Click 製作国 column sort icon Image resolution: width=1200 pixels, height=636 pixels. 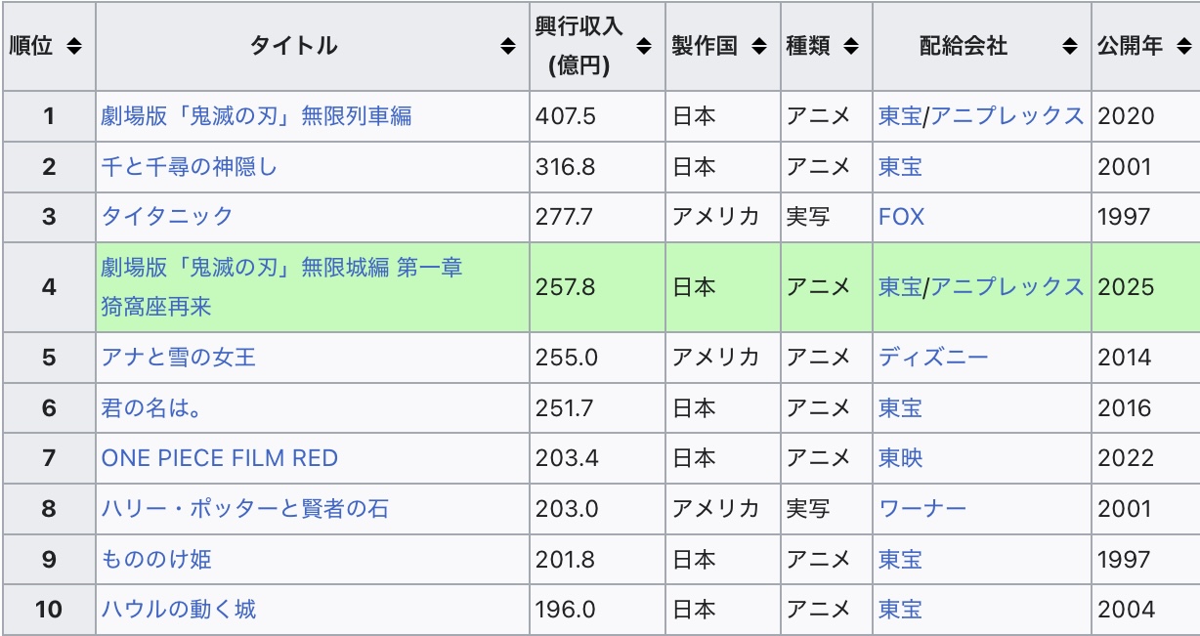(759, 46)
